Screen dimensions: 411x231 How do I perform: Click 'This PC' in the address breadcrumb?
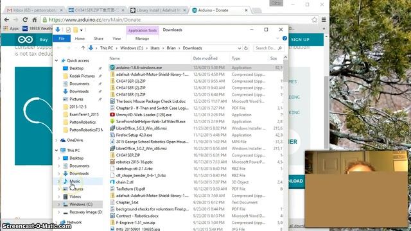[107, 48]
